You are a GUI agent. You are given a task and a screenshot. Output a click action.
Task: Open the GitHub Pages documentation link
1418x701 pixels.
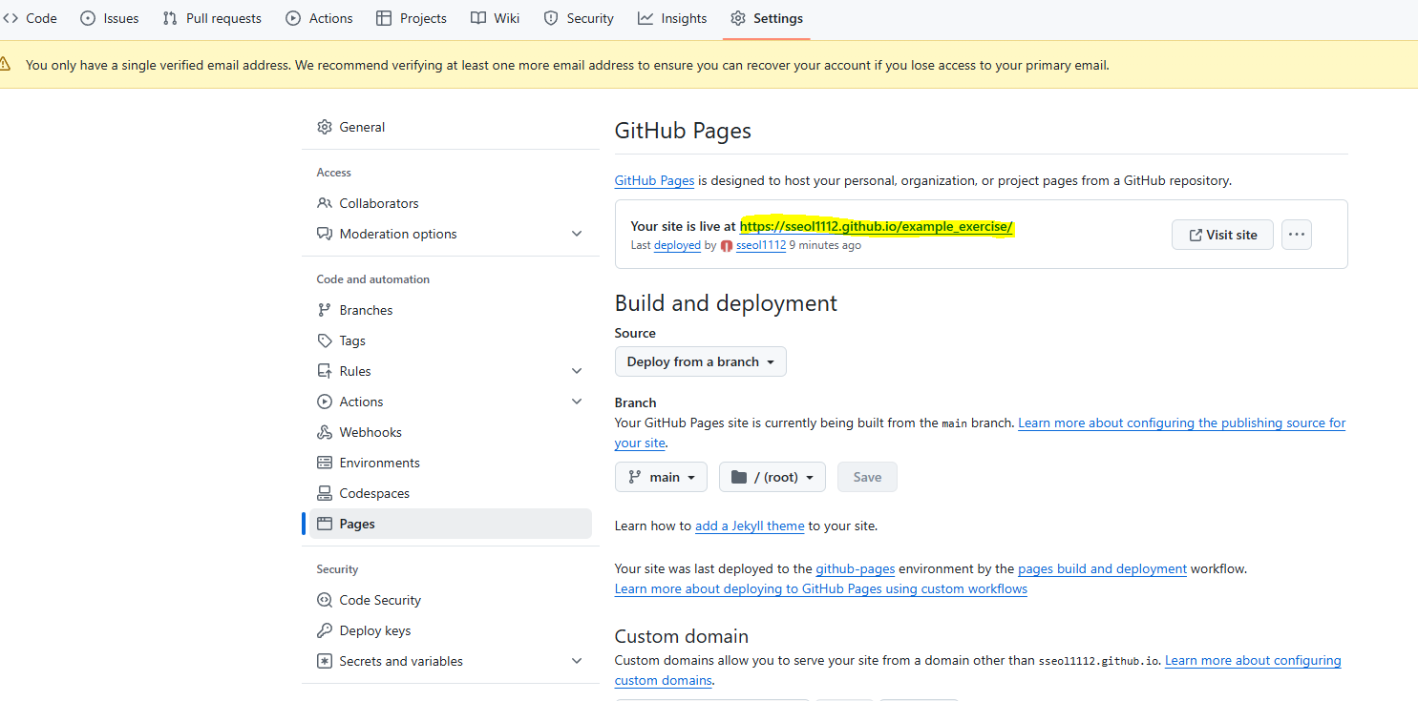click(x=654, y=180)
